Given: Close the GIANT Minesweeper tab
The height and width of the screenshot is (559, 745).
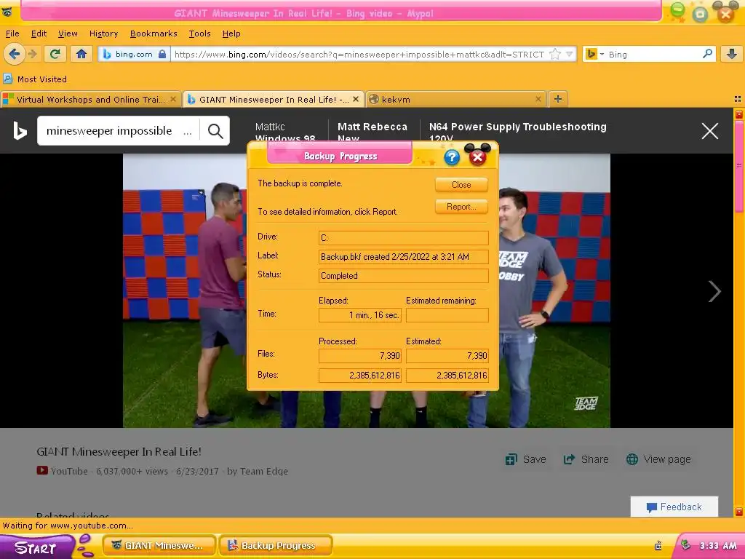Looking at the screenshot, I should 355,99.
